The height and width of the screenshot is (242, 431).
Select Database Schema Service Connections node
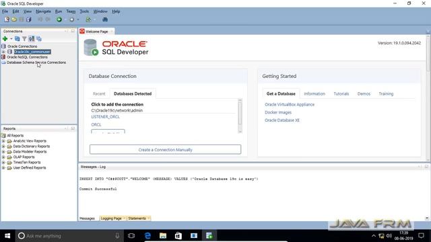[x=36, y=63]
